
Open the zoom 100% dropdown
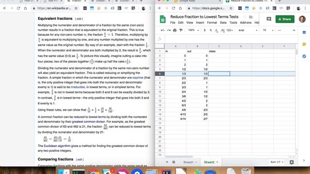193,30
